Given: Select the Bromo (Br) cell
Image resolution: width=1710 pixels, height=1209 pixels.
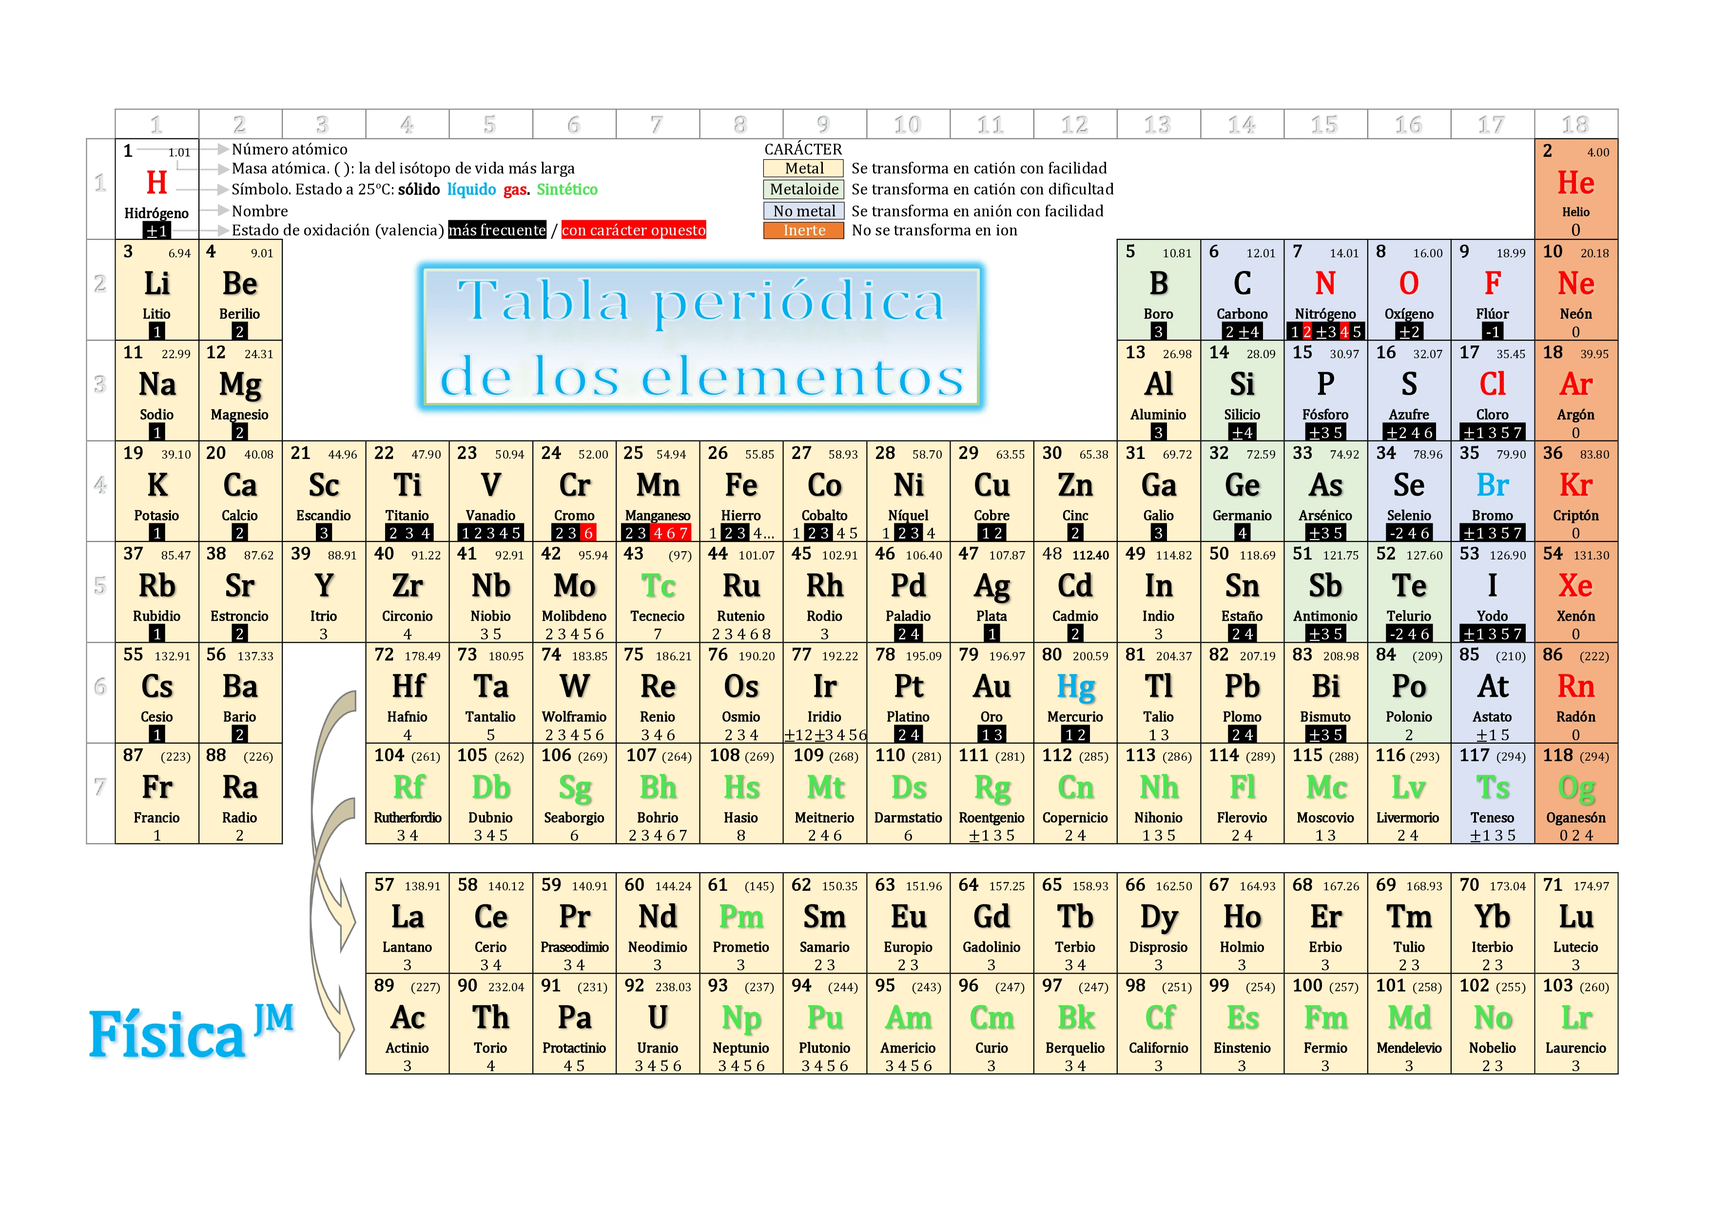Looking at the screenshot, I should 1493,491.
